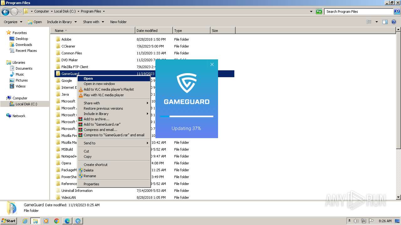The height and width of the screenshot is (225, 401).
Task: Click the GameGuard update progress bar
Action: [x=187, y=117]
